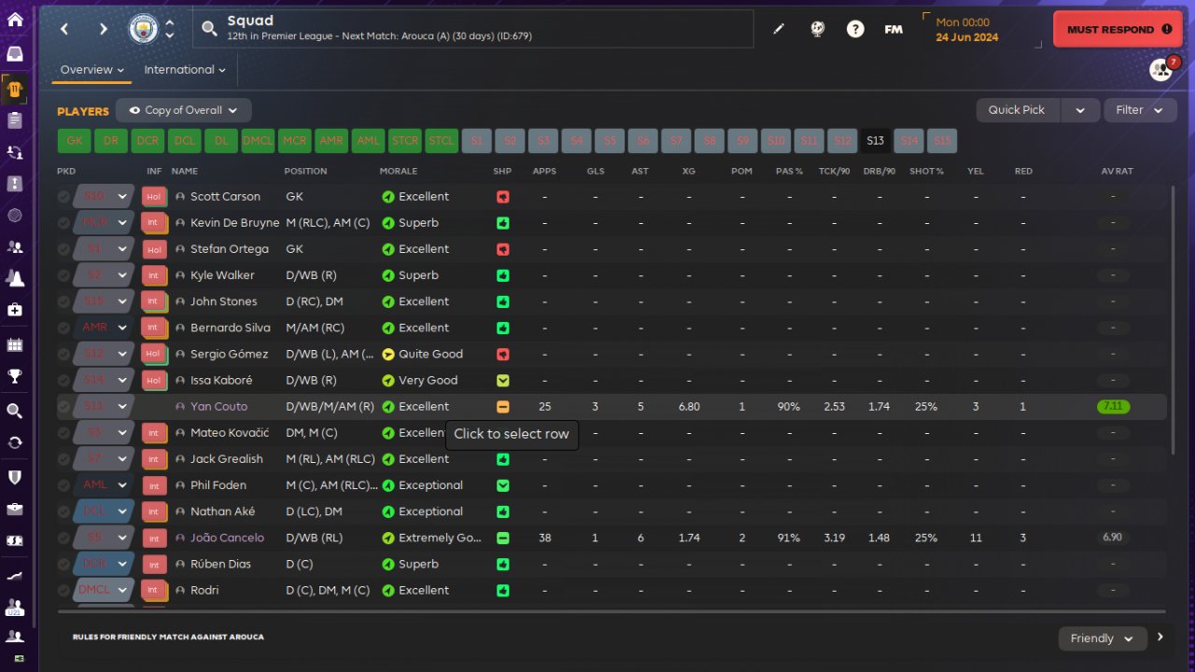Open the Scouting magnifier icon in sidebar

pyautogui.click(x=15, y=411)
